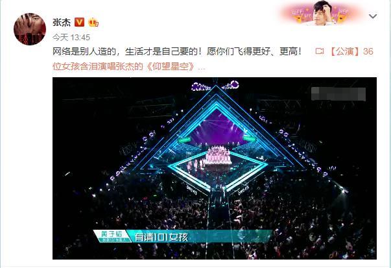Click the glowing logo atop the diamond stage
391x268 pixels.
(215, 86)
